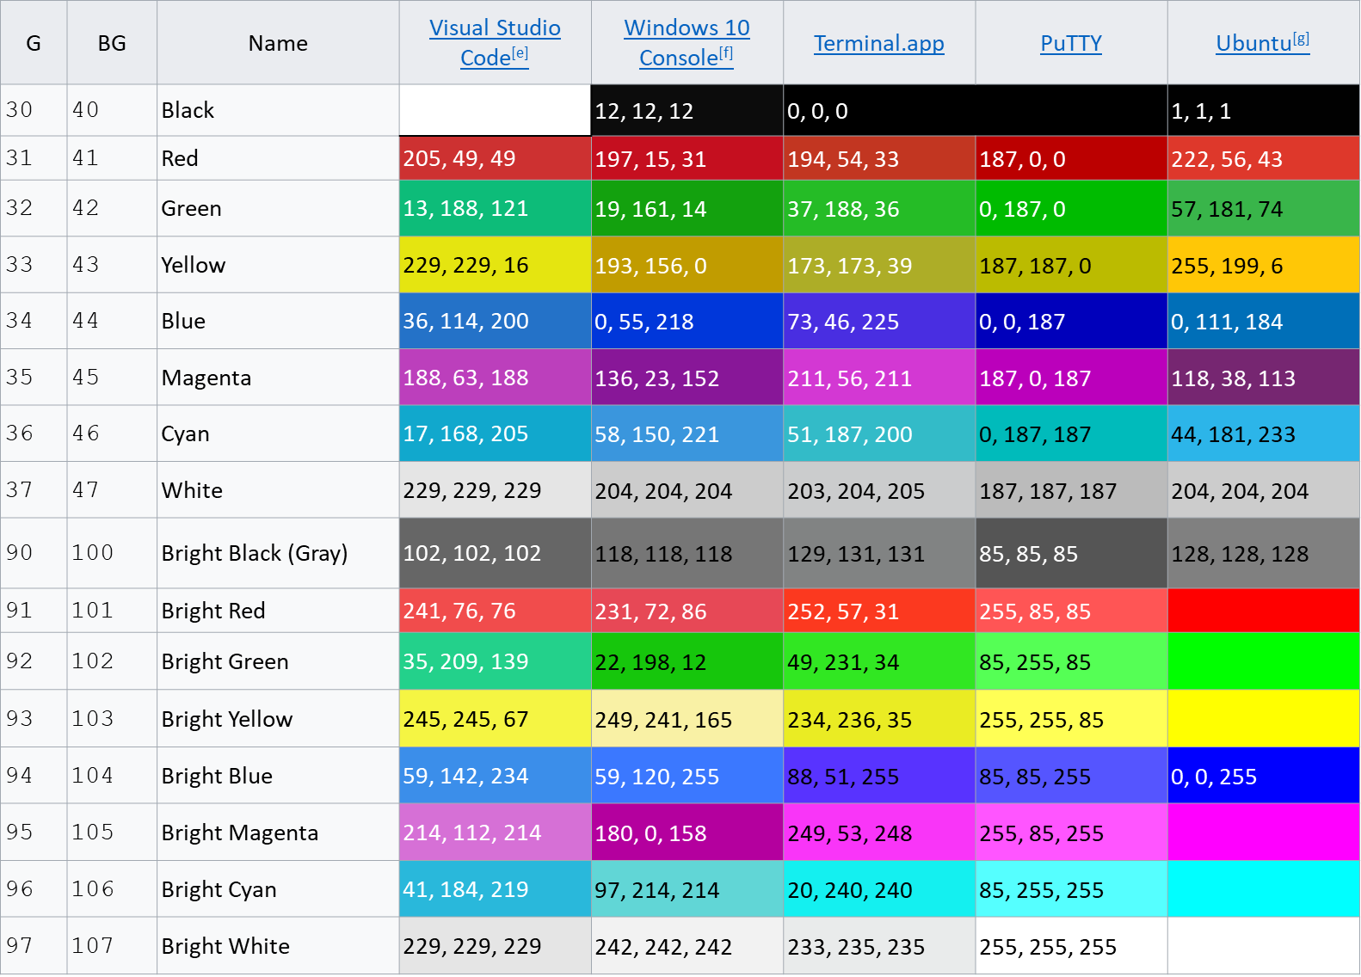The height and width of the screenshot is (977, 1361).
Task: Select the foreground code 34 cell
Action: click(34, 321)
